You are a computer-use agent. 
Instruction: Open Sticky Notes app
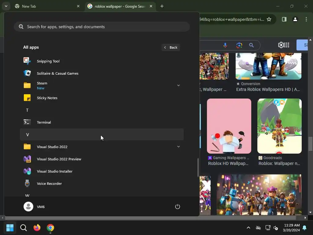[x=101, y=98]
